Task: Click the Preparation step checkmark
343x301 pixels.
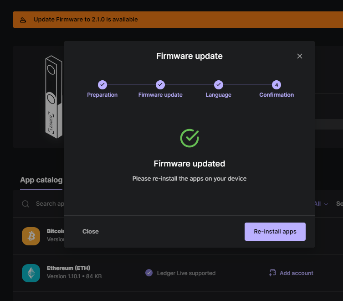Action: coord(102,84)
